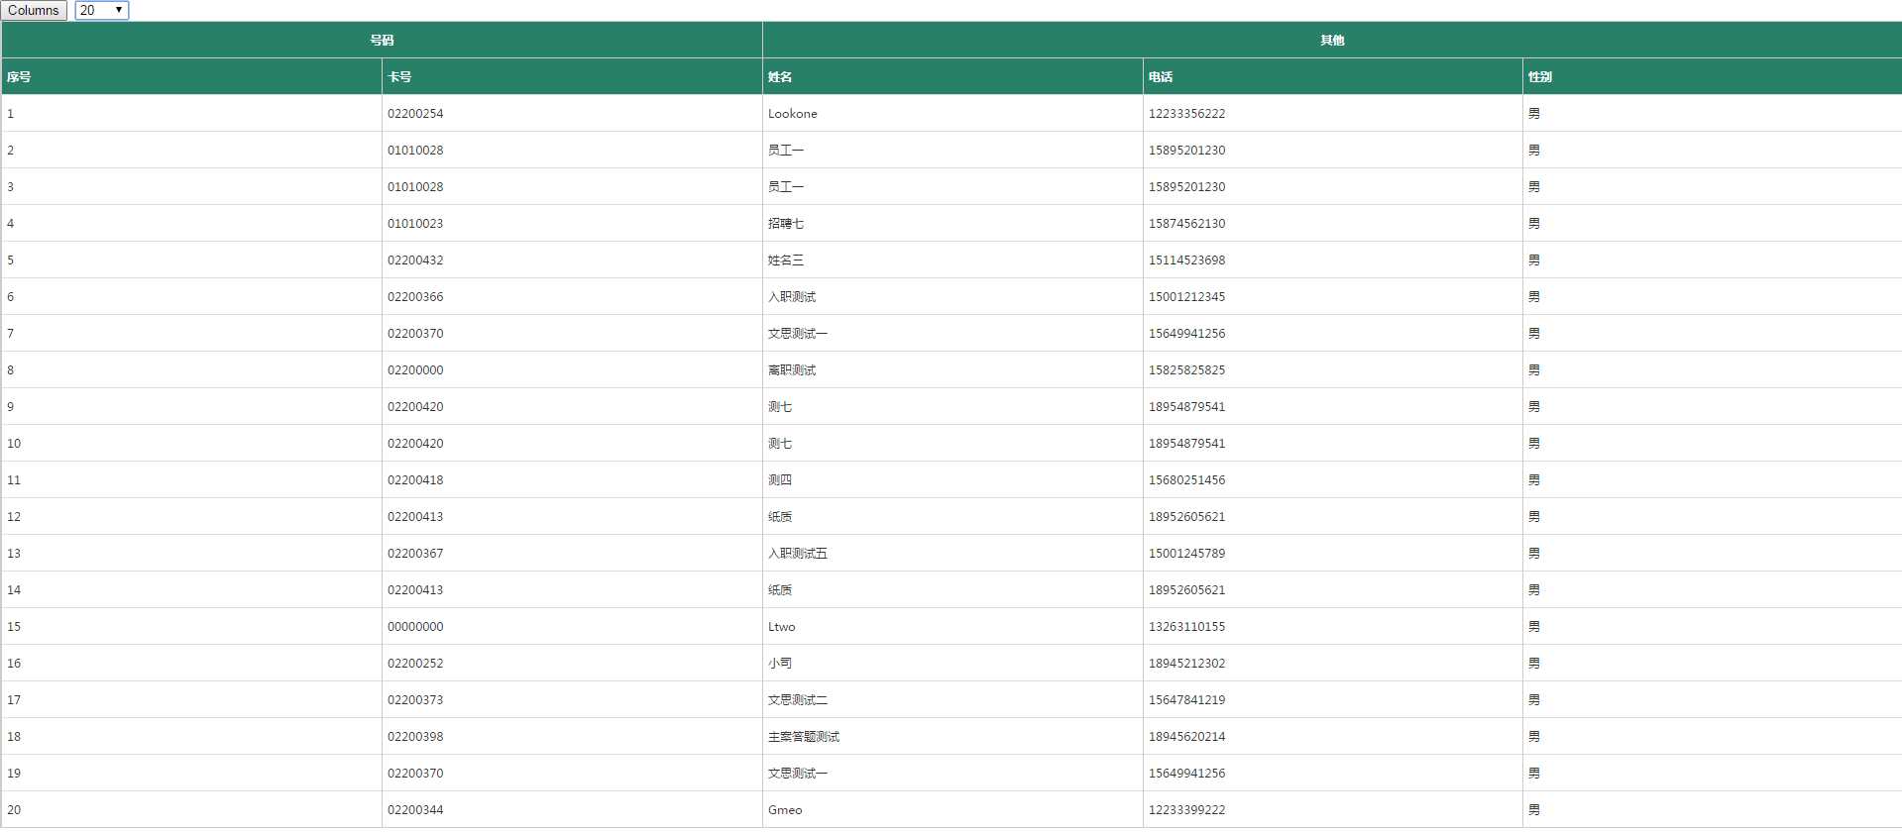Click card number 02200420 in row 9
This screenshot has height=832, width=1902.
[415, 407]
